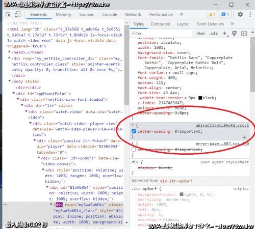
Task: Toggle the .cls class editor button
Action: (213, 34)
